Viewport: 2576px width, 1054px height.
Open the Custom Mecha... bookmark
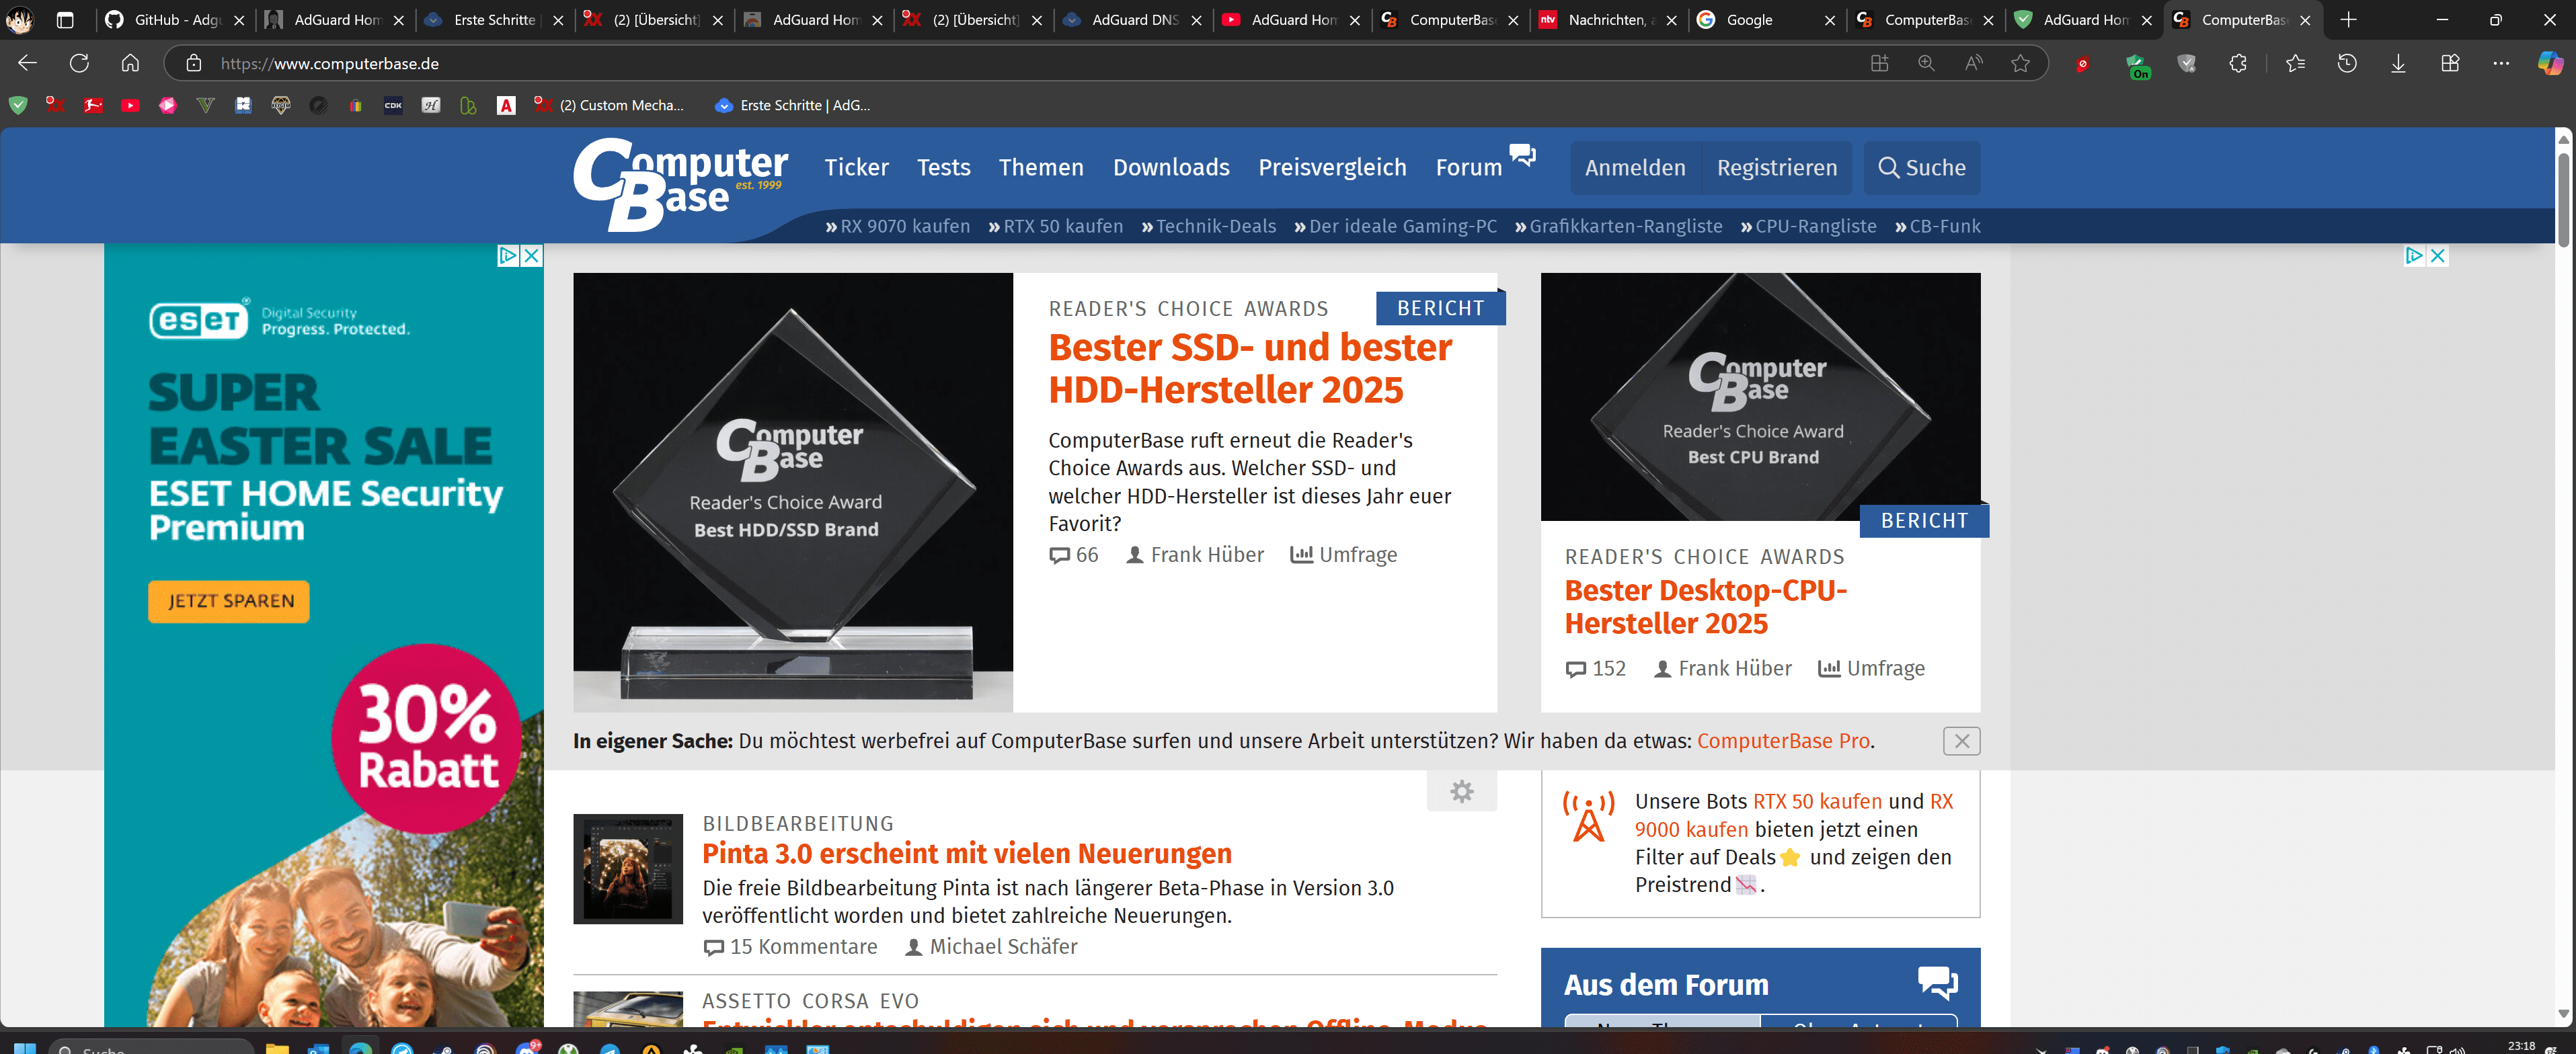click(609, 105)
